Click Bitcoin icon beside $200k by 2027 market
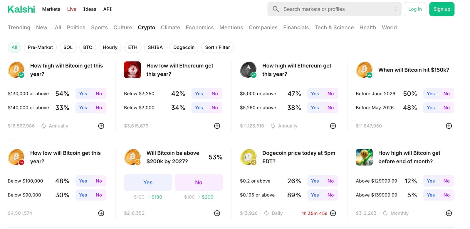 132,157
